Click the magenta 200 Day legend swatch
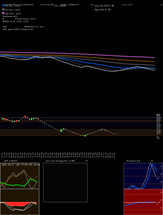163x215 pixels. click(x=3, y=13)
